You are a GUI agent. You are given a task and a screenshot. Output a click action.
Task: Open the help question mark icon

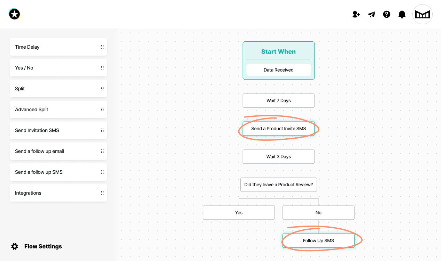coord(387,14)
